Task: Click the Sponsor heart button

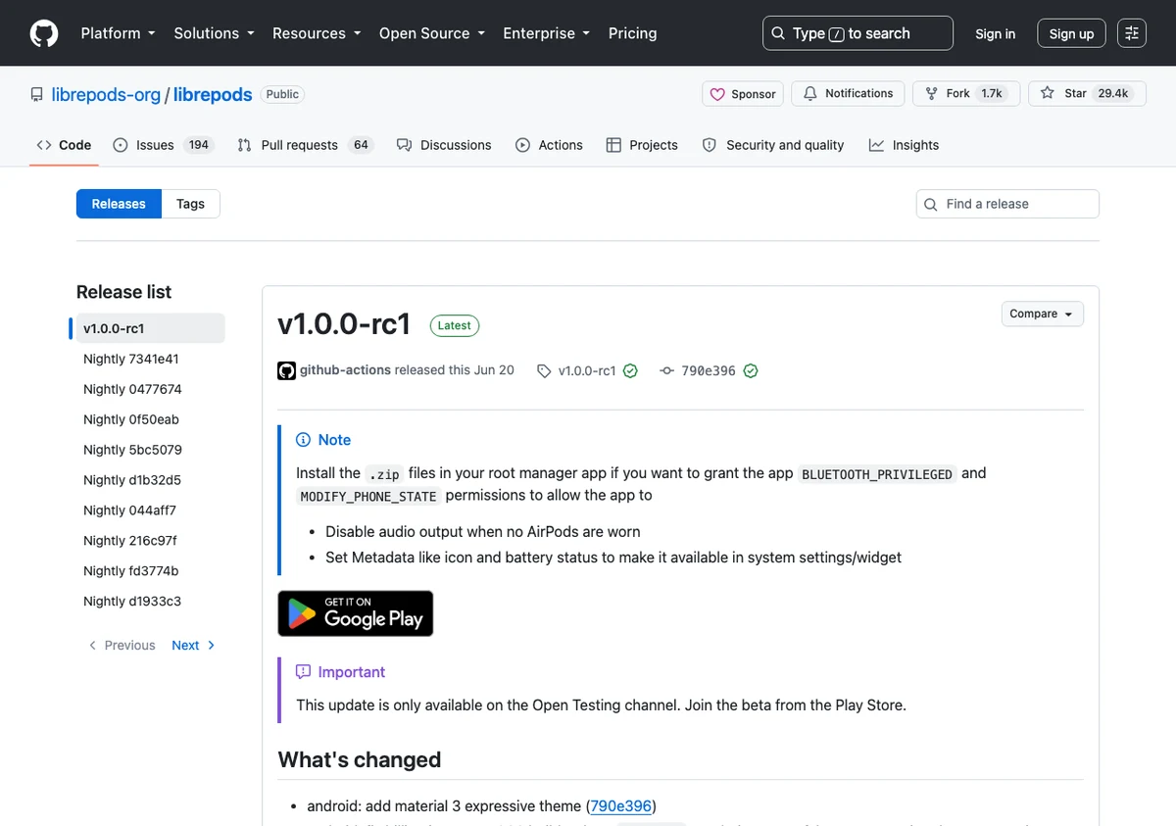Action: point(743,94)
